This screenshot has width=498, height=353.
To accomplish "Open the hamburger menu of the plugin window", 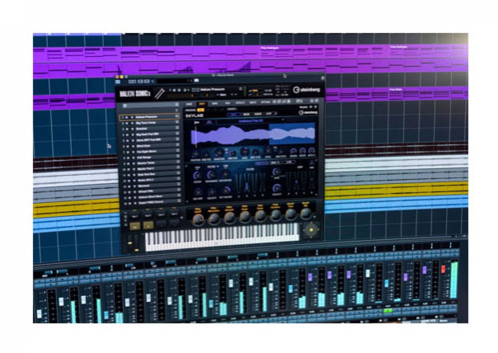I will coord(322,78).
